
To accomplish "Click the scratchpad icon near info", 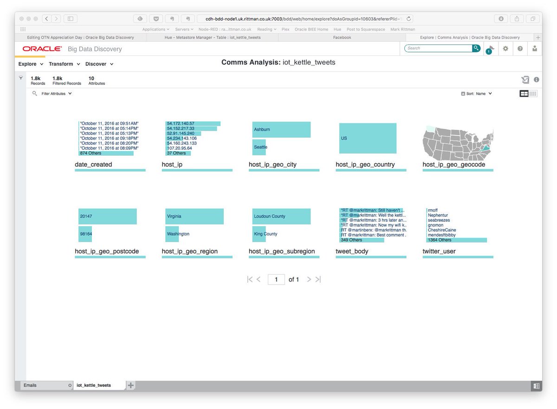I will (525, 80).
